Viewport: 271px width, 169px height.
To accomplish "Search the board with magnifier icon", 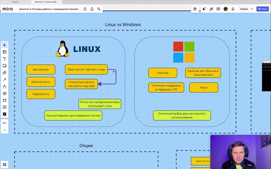I will point(99,9).
